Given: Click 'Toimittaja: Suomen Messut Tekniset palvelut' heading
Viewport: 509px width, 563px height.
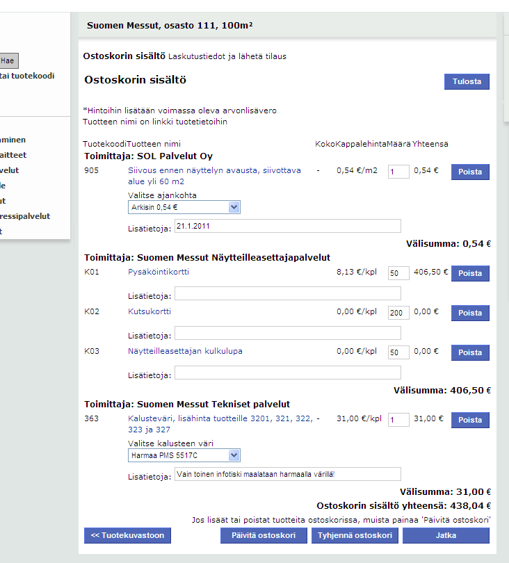Looking at the screenshot, I should pos(187,405).
